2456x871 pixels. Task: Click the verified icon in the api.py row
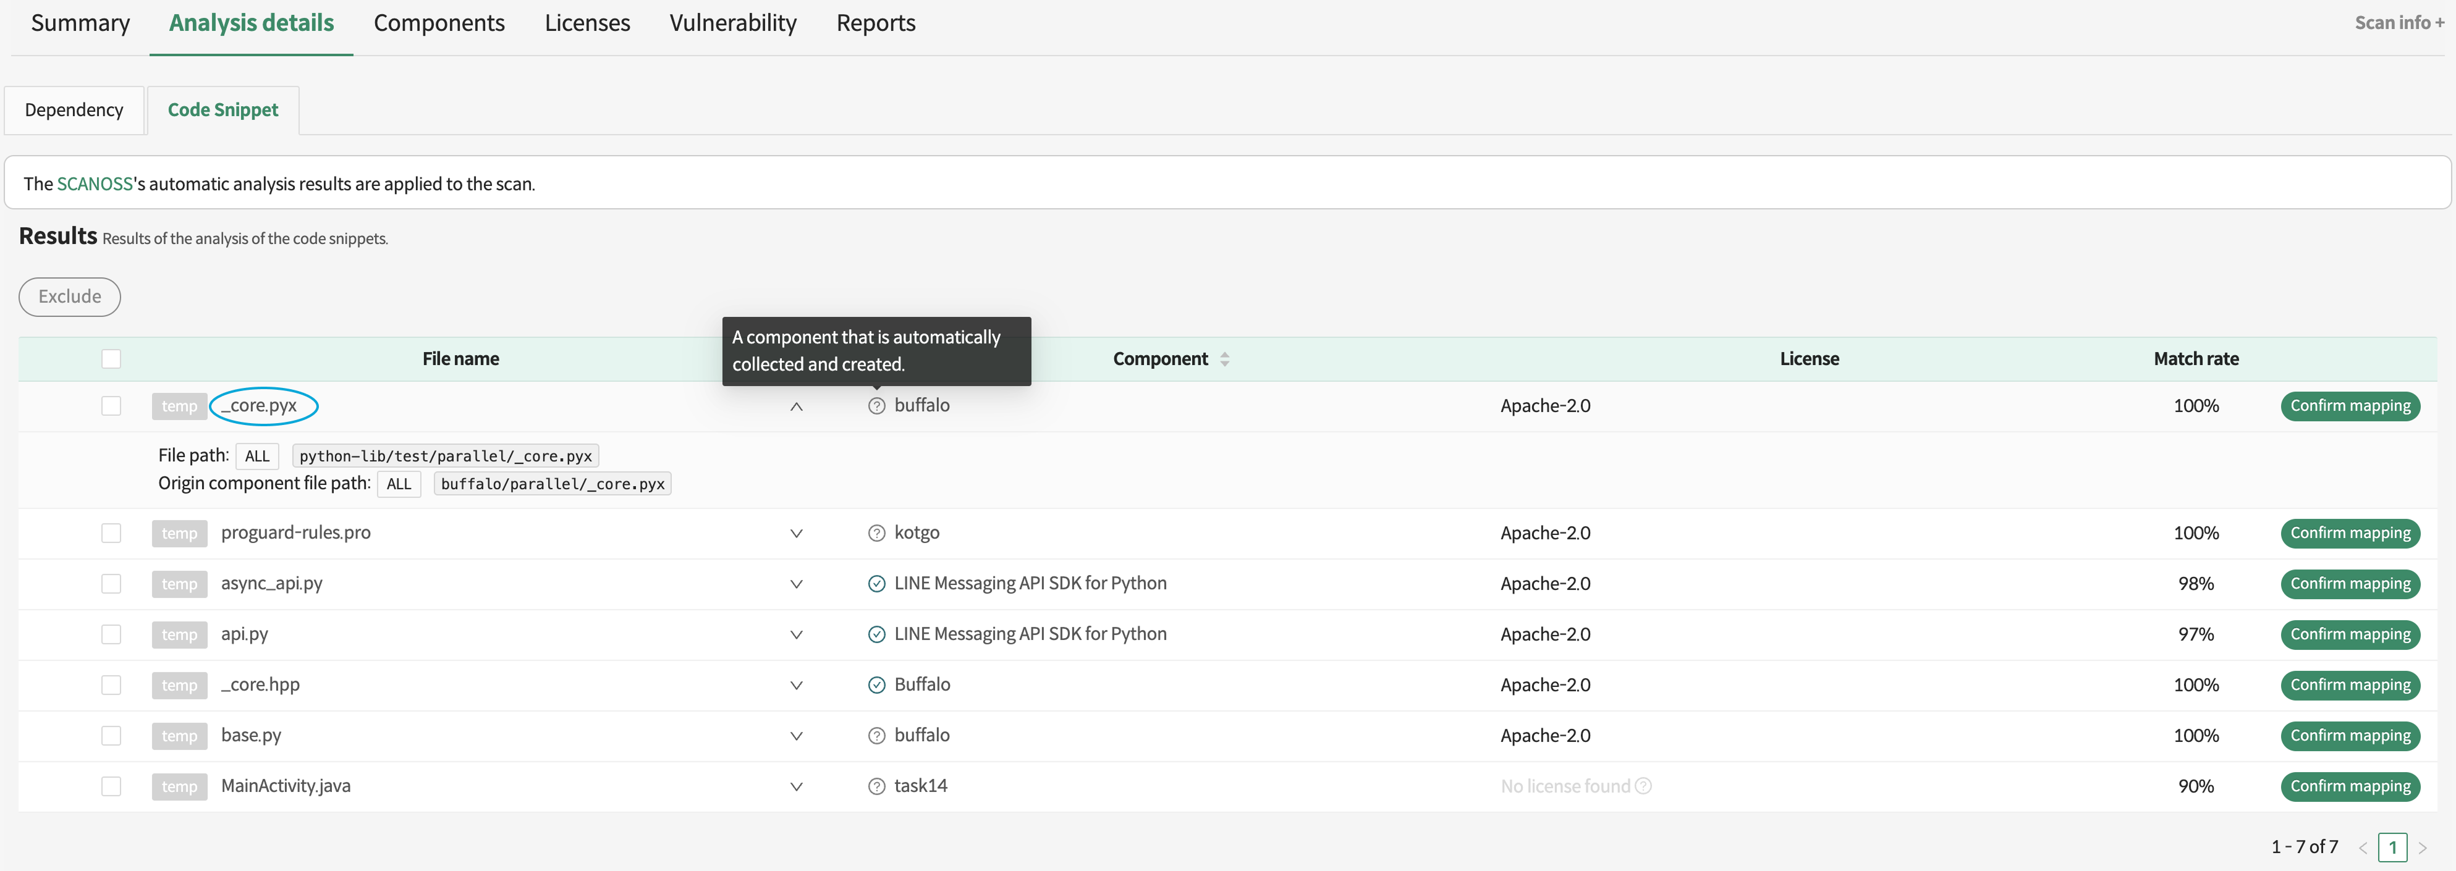coord(876,634)
